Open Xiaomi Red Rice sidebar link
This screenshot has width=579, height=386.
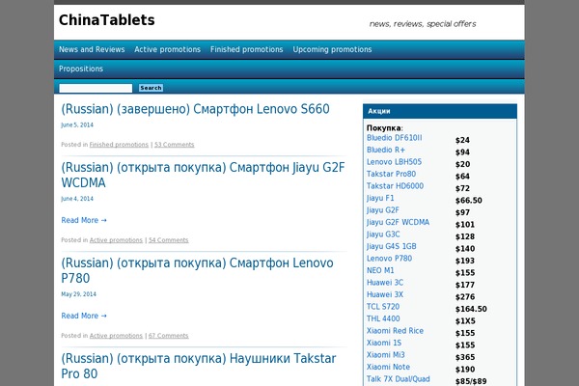395,331
